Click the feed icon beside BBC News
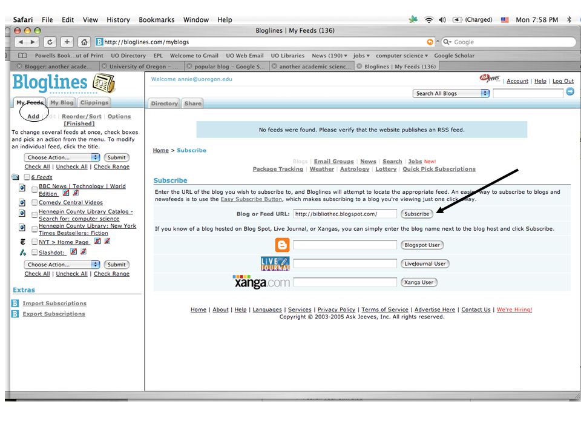The height and width of the screenshot is (436, 581). point(22,188)
